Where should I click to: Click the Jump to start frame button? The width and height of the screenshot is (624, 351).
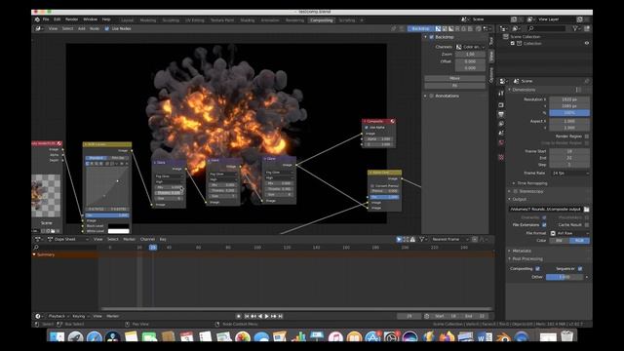[247, 316]
